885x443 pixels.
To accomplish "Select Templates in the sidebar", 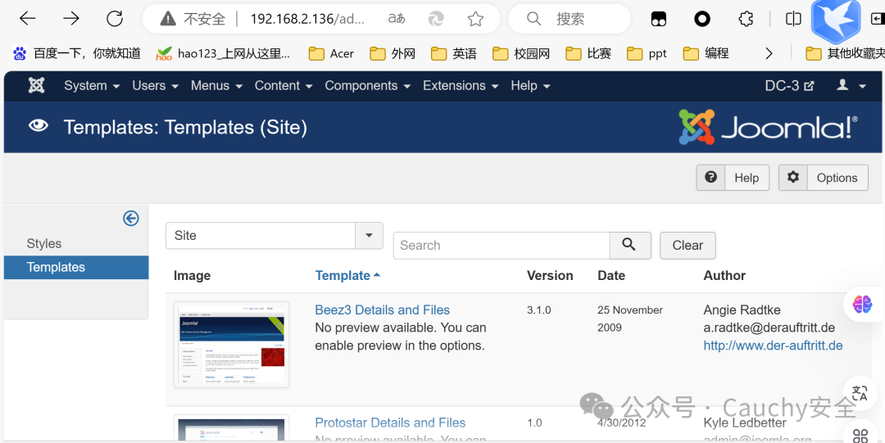I will [76, 268].
